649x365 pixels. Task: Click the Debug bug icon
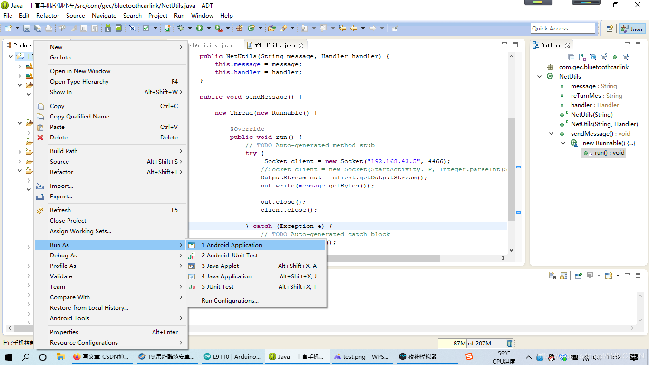[x=181, y=29]
